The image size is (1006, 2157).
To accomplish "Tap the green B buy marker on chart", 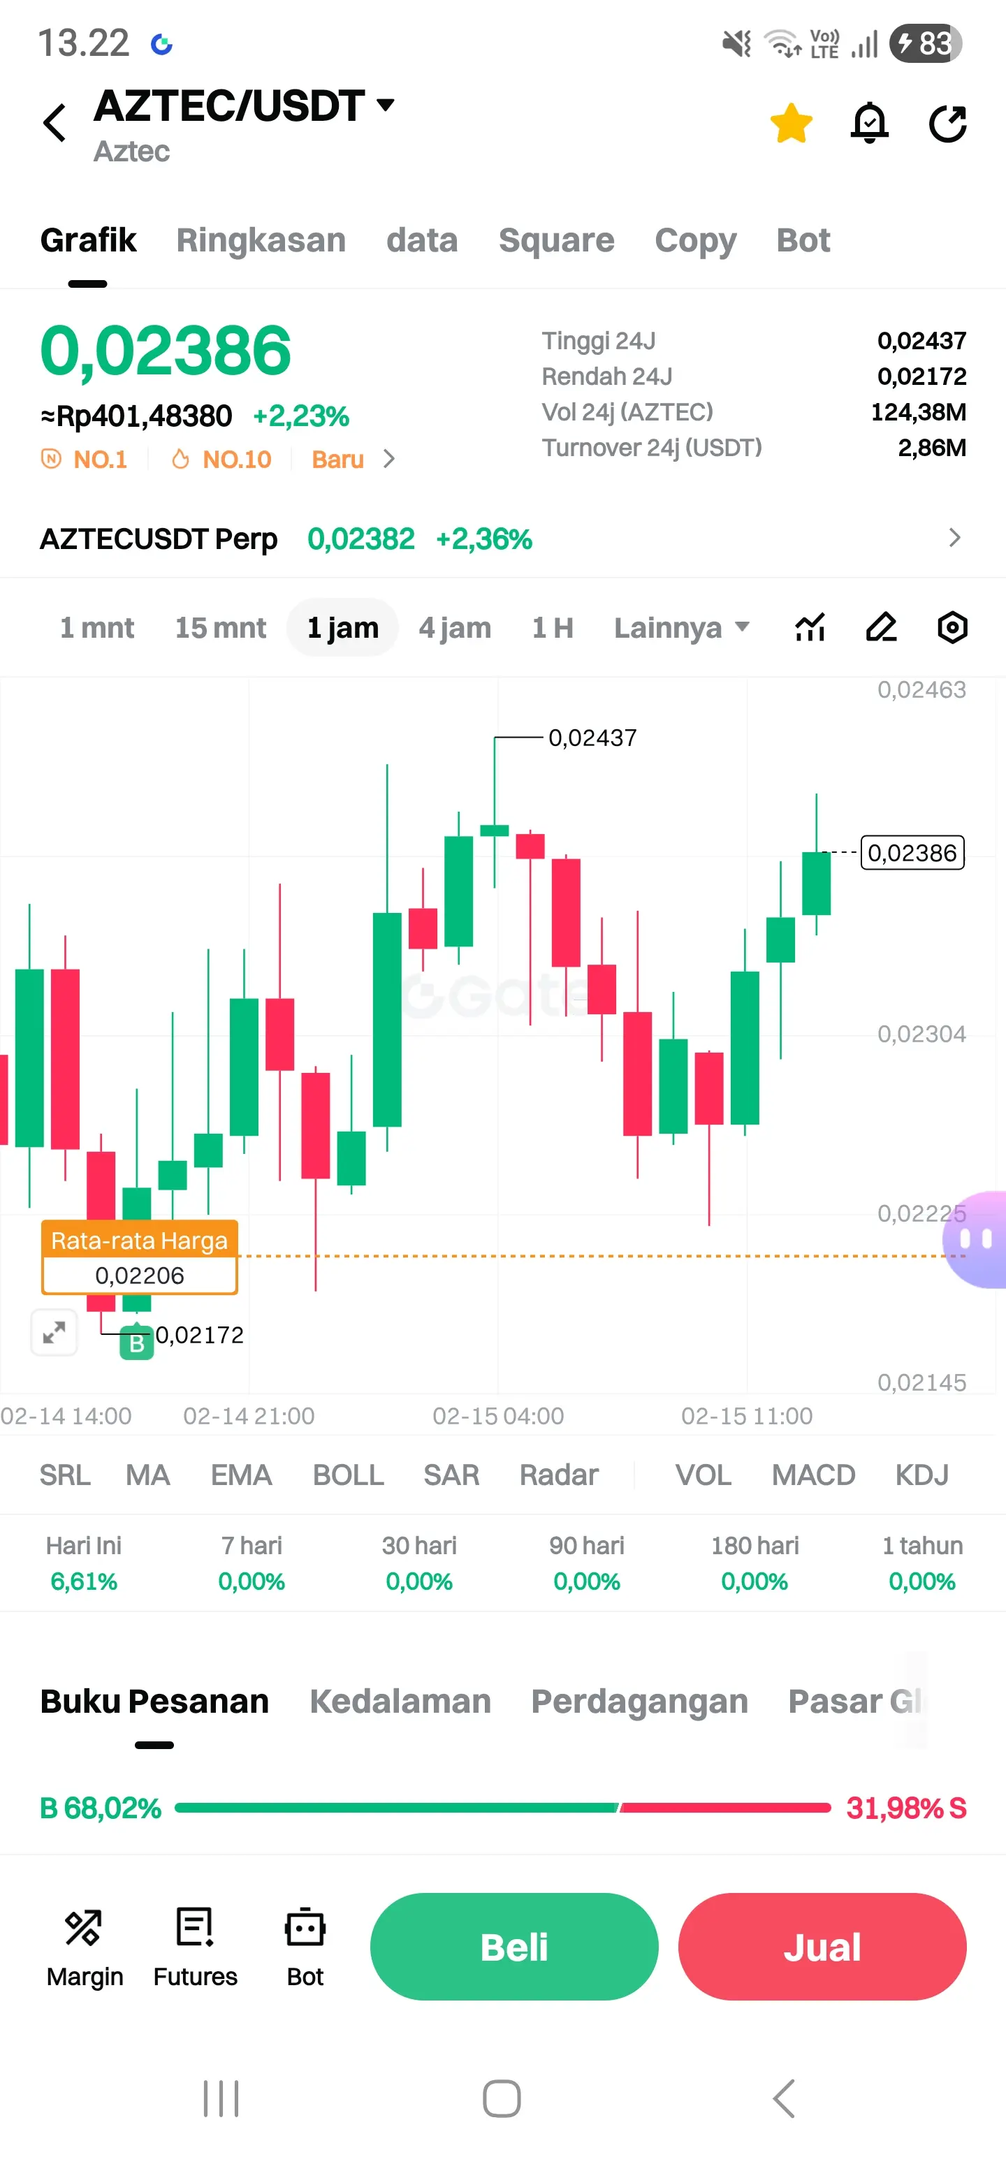I will coord(136,1343).
